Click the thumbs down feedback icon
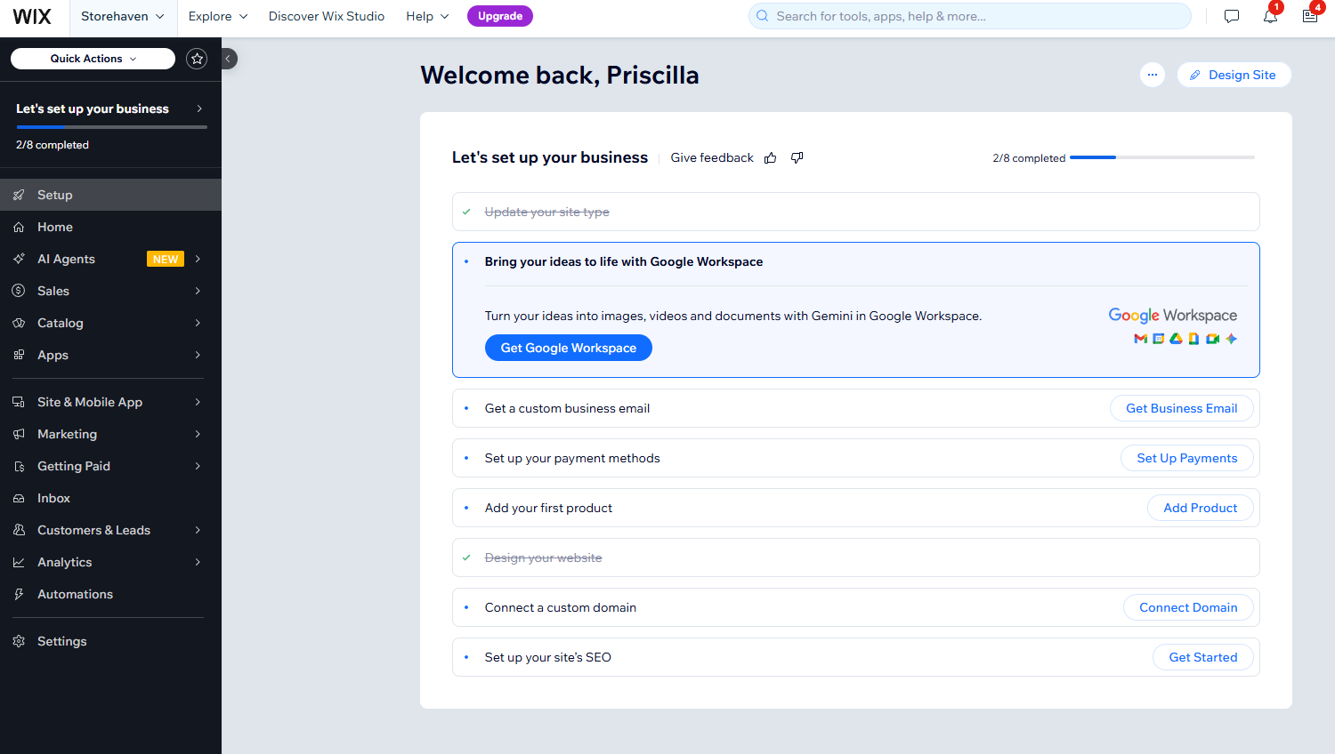 tap(797, 157)
